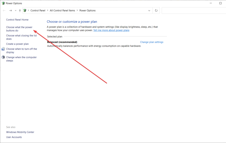Minimize the Power Options window
The width and height of the screenshot is (226, 143).
pyautogui.click(x=211, y=3)
